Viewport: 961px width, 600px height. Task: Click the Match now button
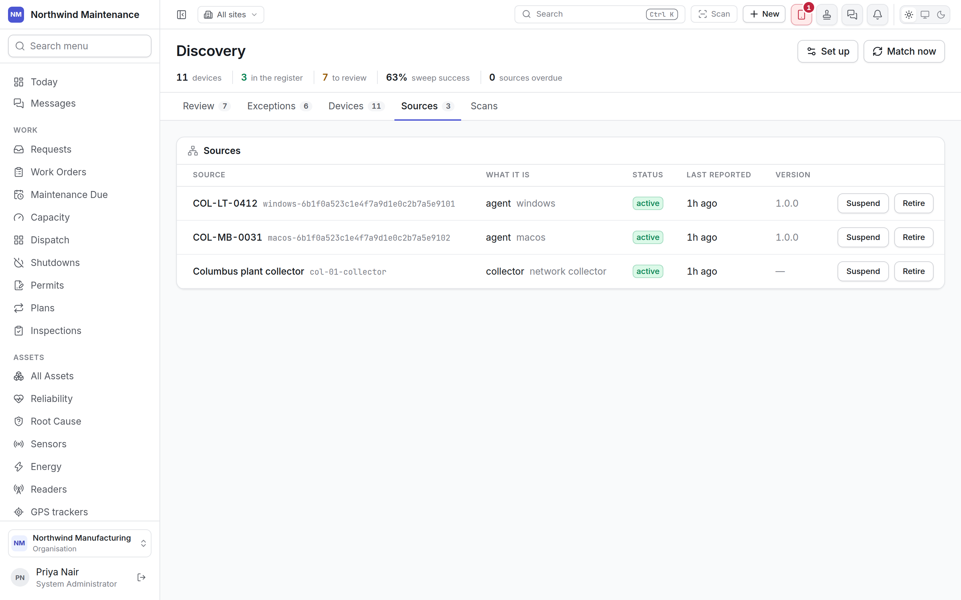click(904, 51)
